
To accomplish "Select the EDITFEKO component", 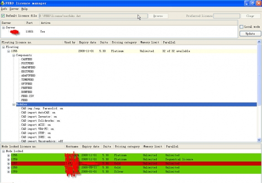I will tap(27, 71).
